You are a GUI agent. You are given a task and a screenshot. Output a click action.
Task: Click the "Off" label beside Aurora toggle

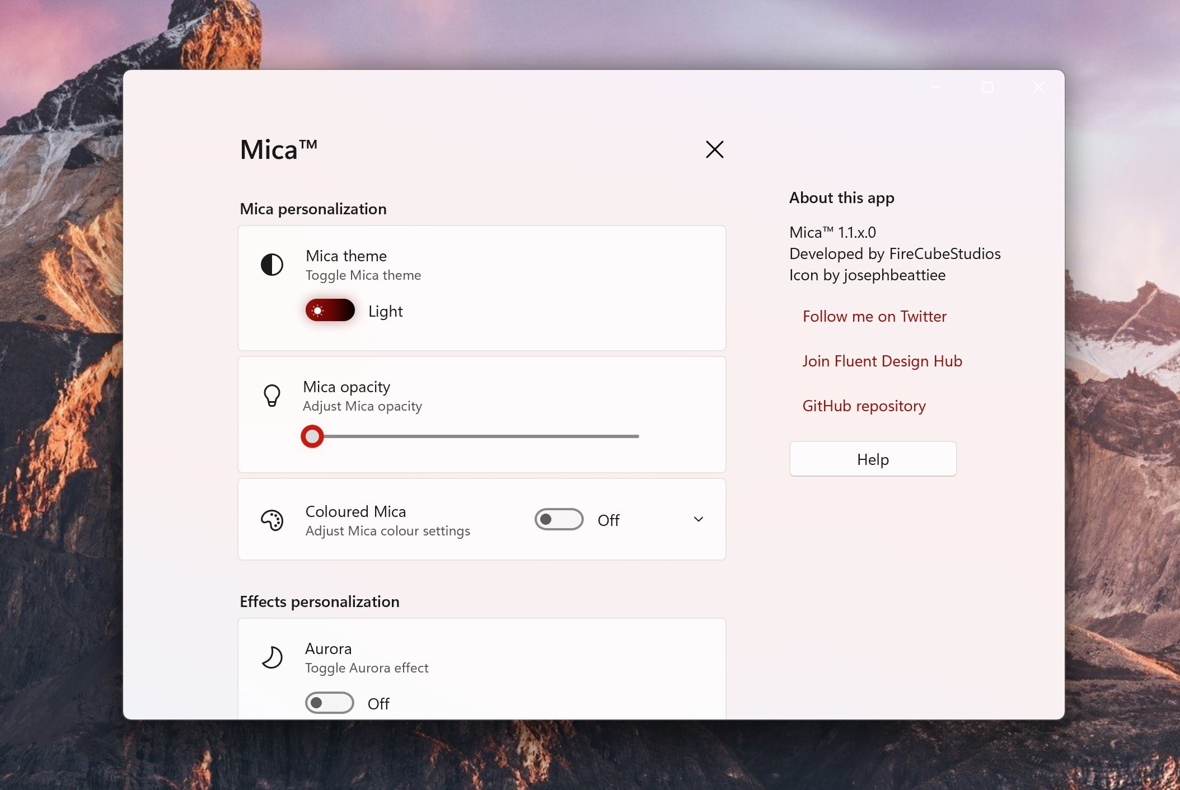pyautogui.click(x=378, y=704)
